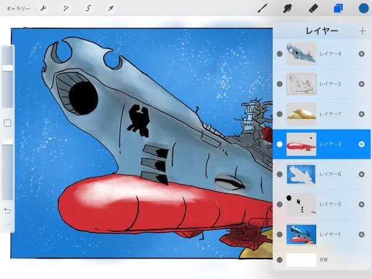372x279 pixels.
Task: Activate the Selection S-shaped tool
Action: point(88,9)
